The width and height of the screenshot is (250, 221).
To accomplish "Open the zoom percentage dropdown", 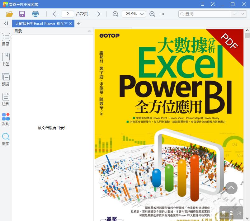I will [x=141, y=14].
